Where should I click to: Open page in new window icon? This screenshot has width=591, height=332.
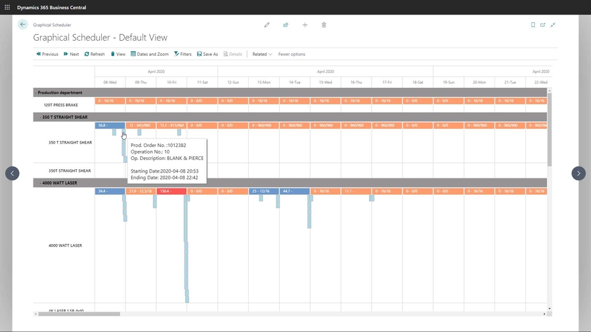(x=543, y=25)
